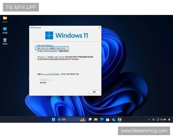Screen dimensions: 173x138
Task: Launch Outlook from the taskbar
Action: [x=114, y=119]
